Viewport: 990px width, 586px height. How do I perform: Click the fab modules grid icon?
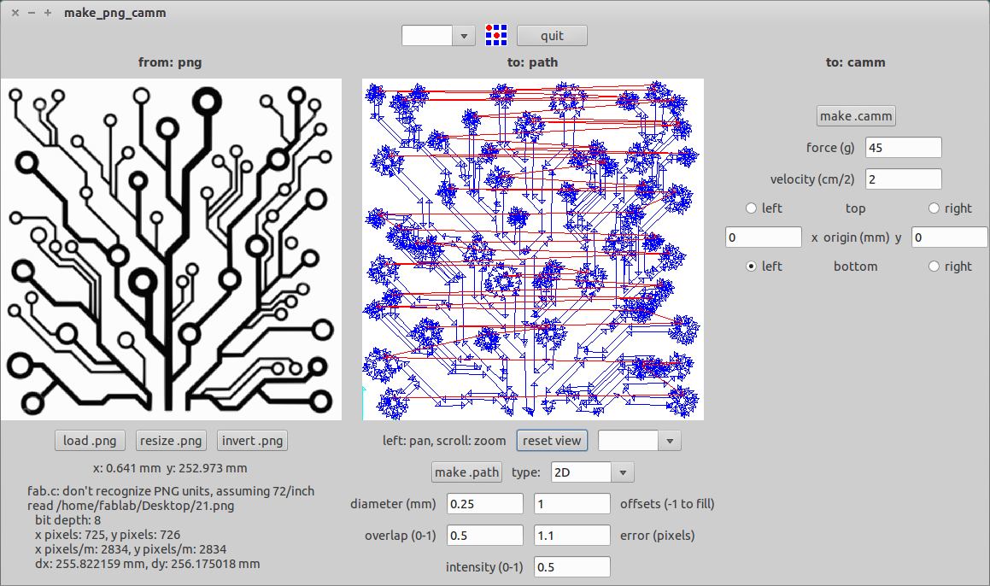tap(496, 35)
